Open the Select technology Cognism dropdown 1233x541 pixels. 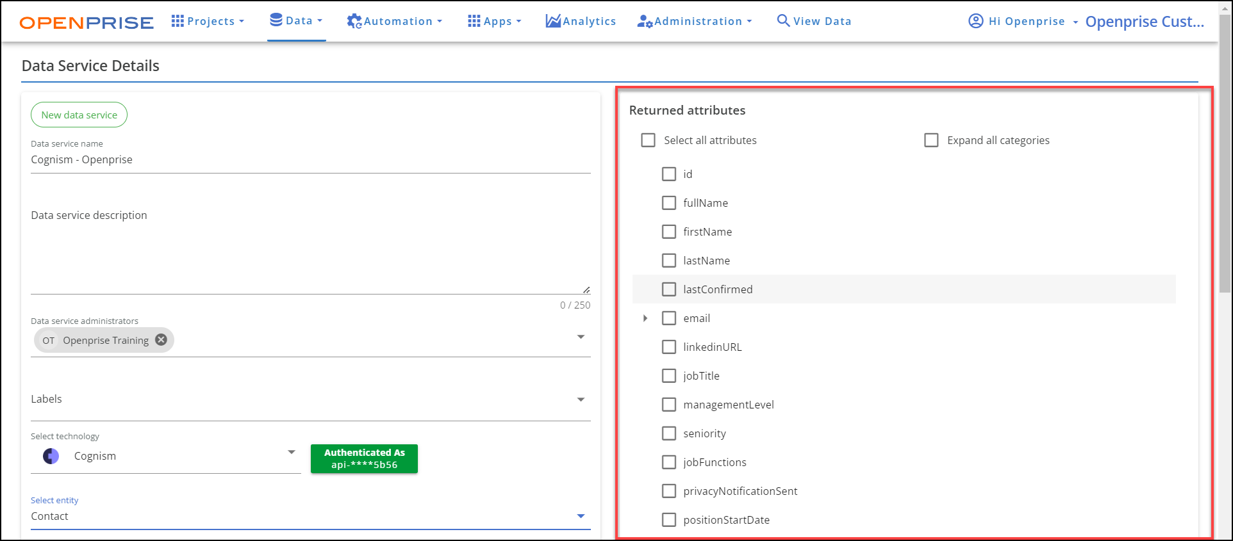click(x=166, y=456)
